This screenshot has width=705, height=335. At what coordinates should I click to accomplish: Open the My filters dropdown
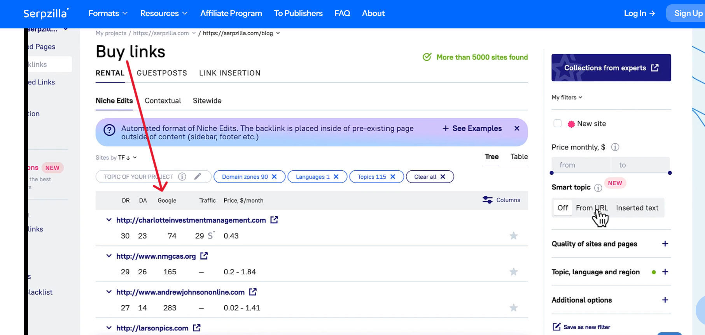[567, 97]
